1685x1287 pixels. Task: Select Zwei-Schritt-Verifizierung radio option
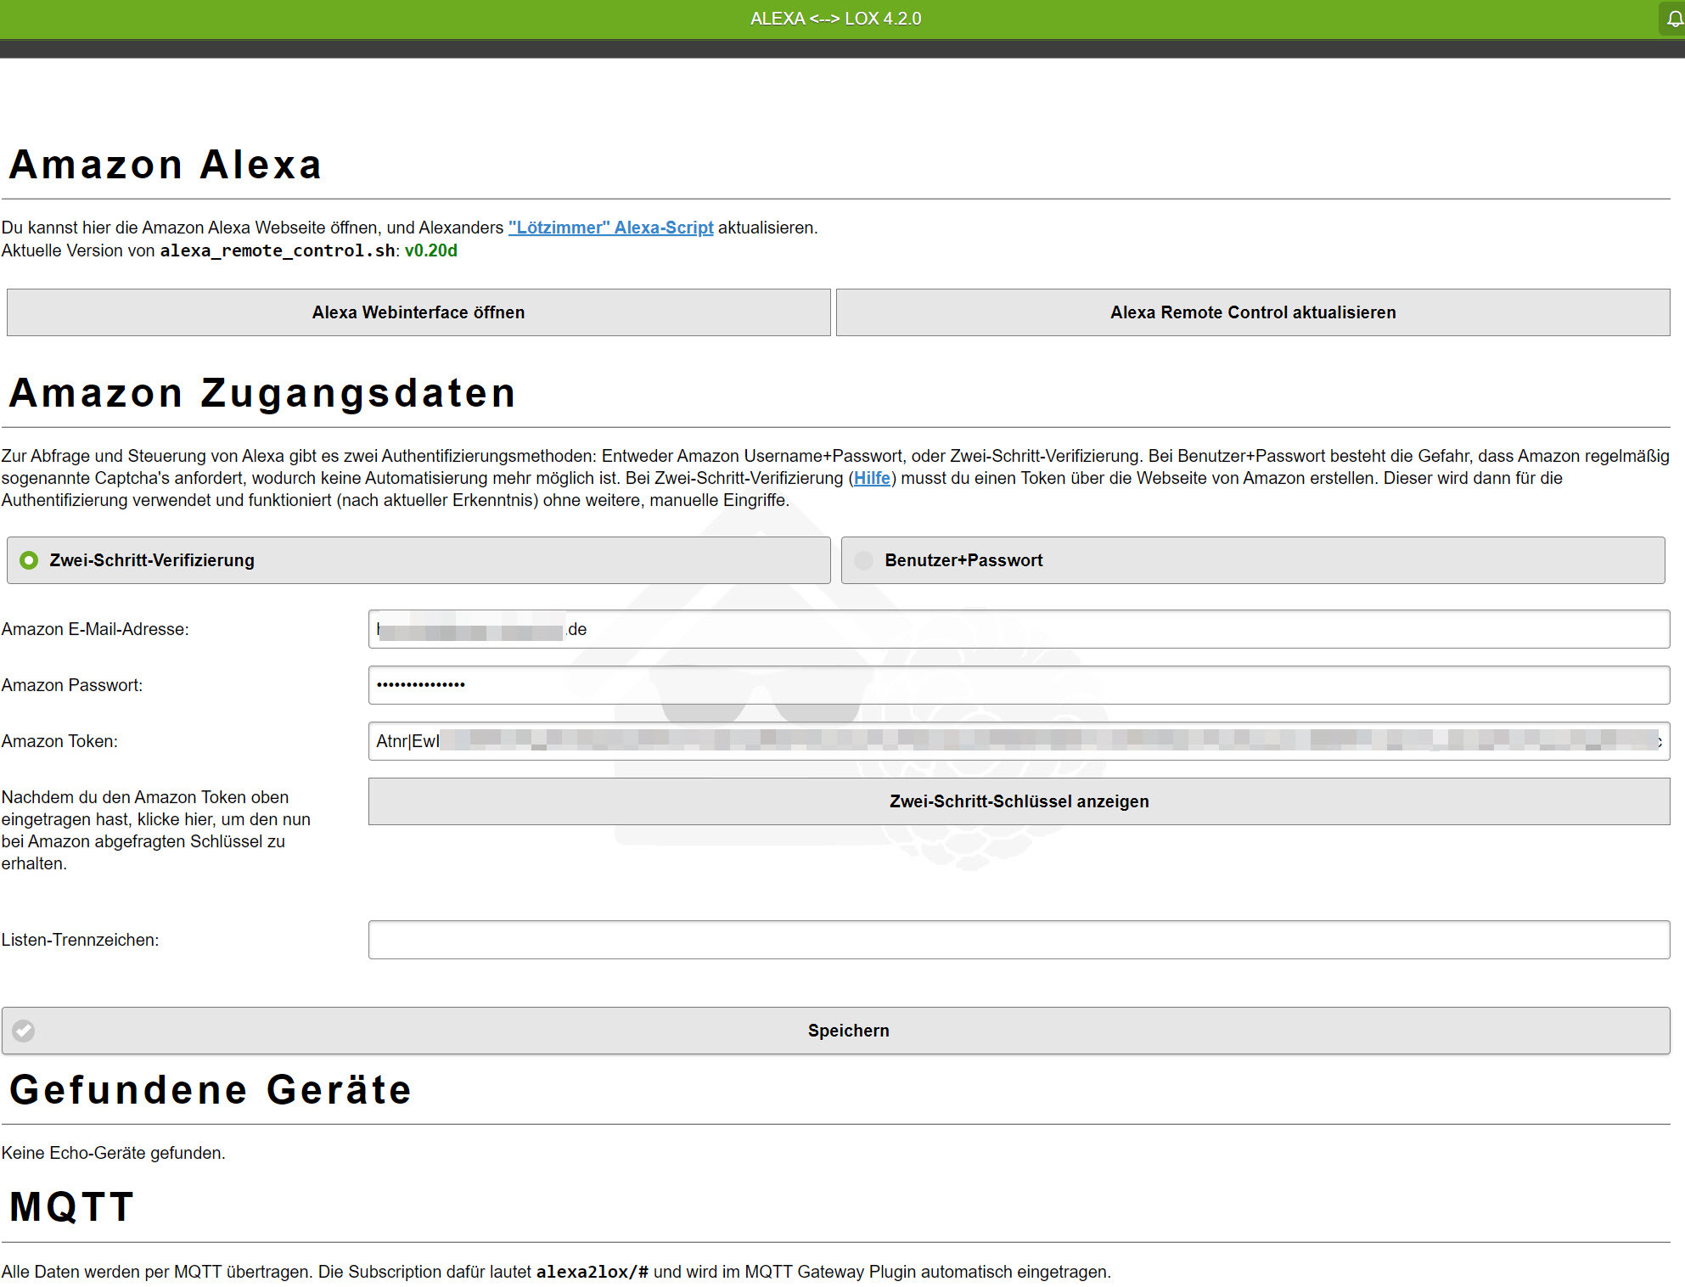[418, 560]
